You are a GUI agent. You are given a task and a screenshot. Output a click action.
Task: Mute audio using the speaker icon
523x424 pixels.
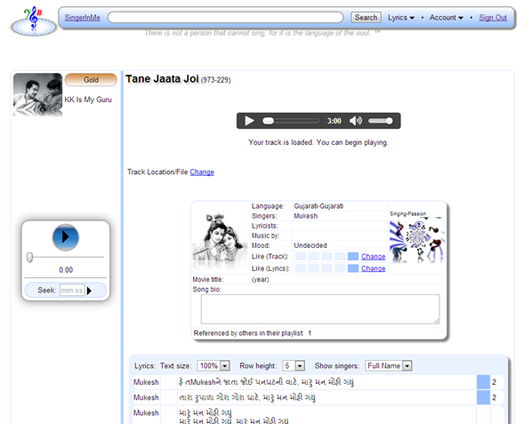tap(356, 121)
